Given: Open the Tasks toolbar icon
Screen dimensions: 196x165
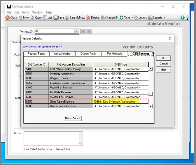Looking at the screenshot, I should 122,18.
